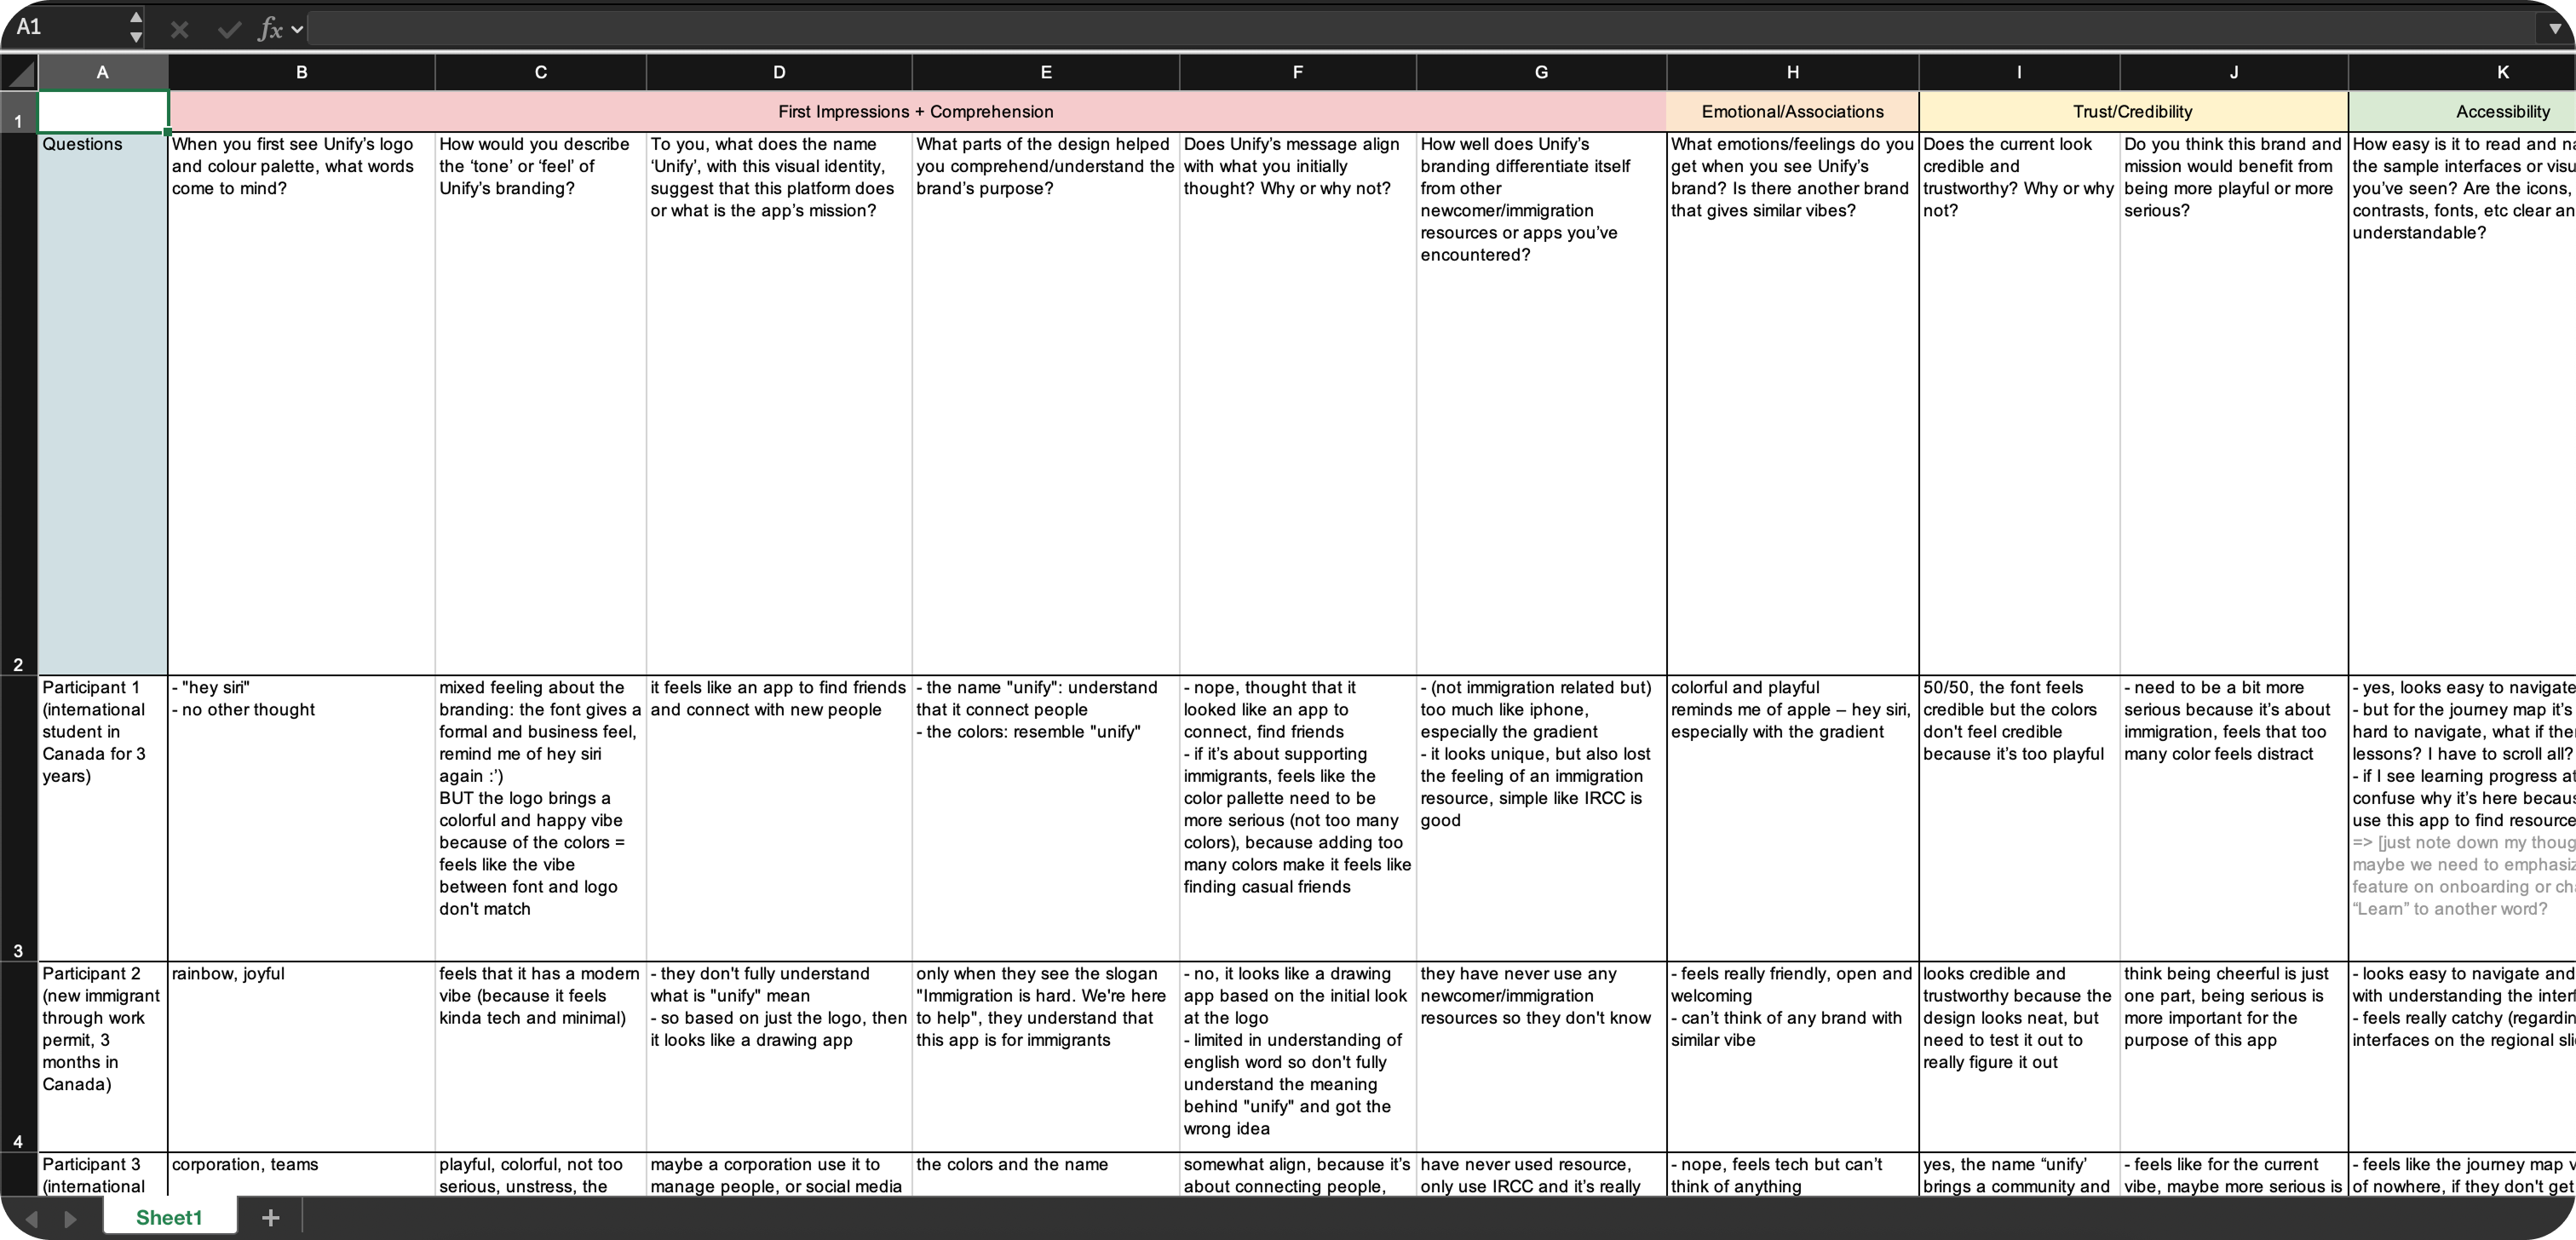Open the insert function fx icon
This screenshot has width=2576, height=1240.
click(x=270, y=29)
